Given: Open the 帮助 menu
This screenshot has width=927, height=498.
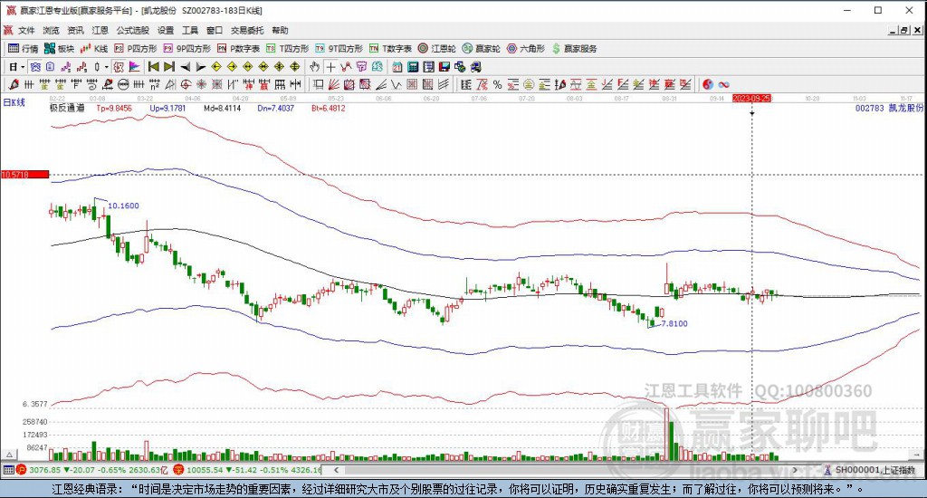Looking at the screenshot, I should click(x=281, y=30).
